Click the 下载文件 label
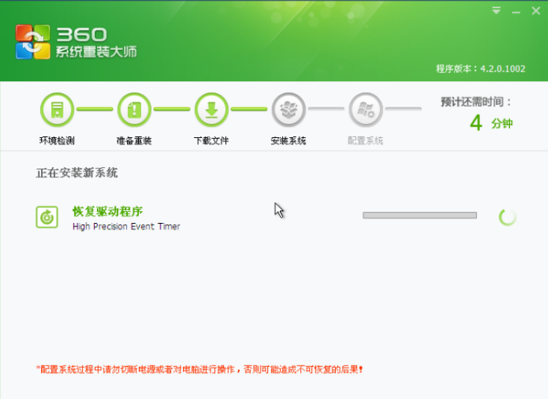 pyautogui.click(x=211, y=141)
